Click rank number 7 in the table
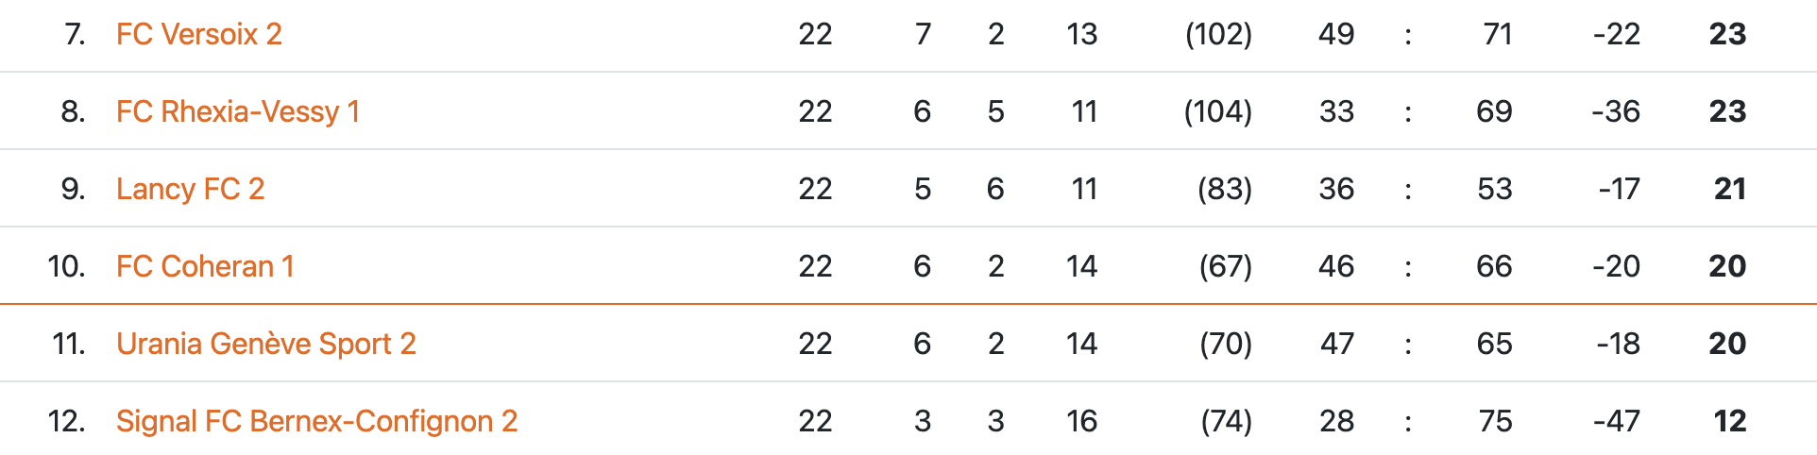The height and width of the screenshot is (455, 1817). point(75,35)
